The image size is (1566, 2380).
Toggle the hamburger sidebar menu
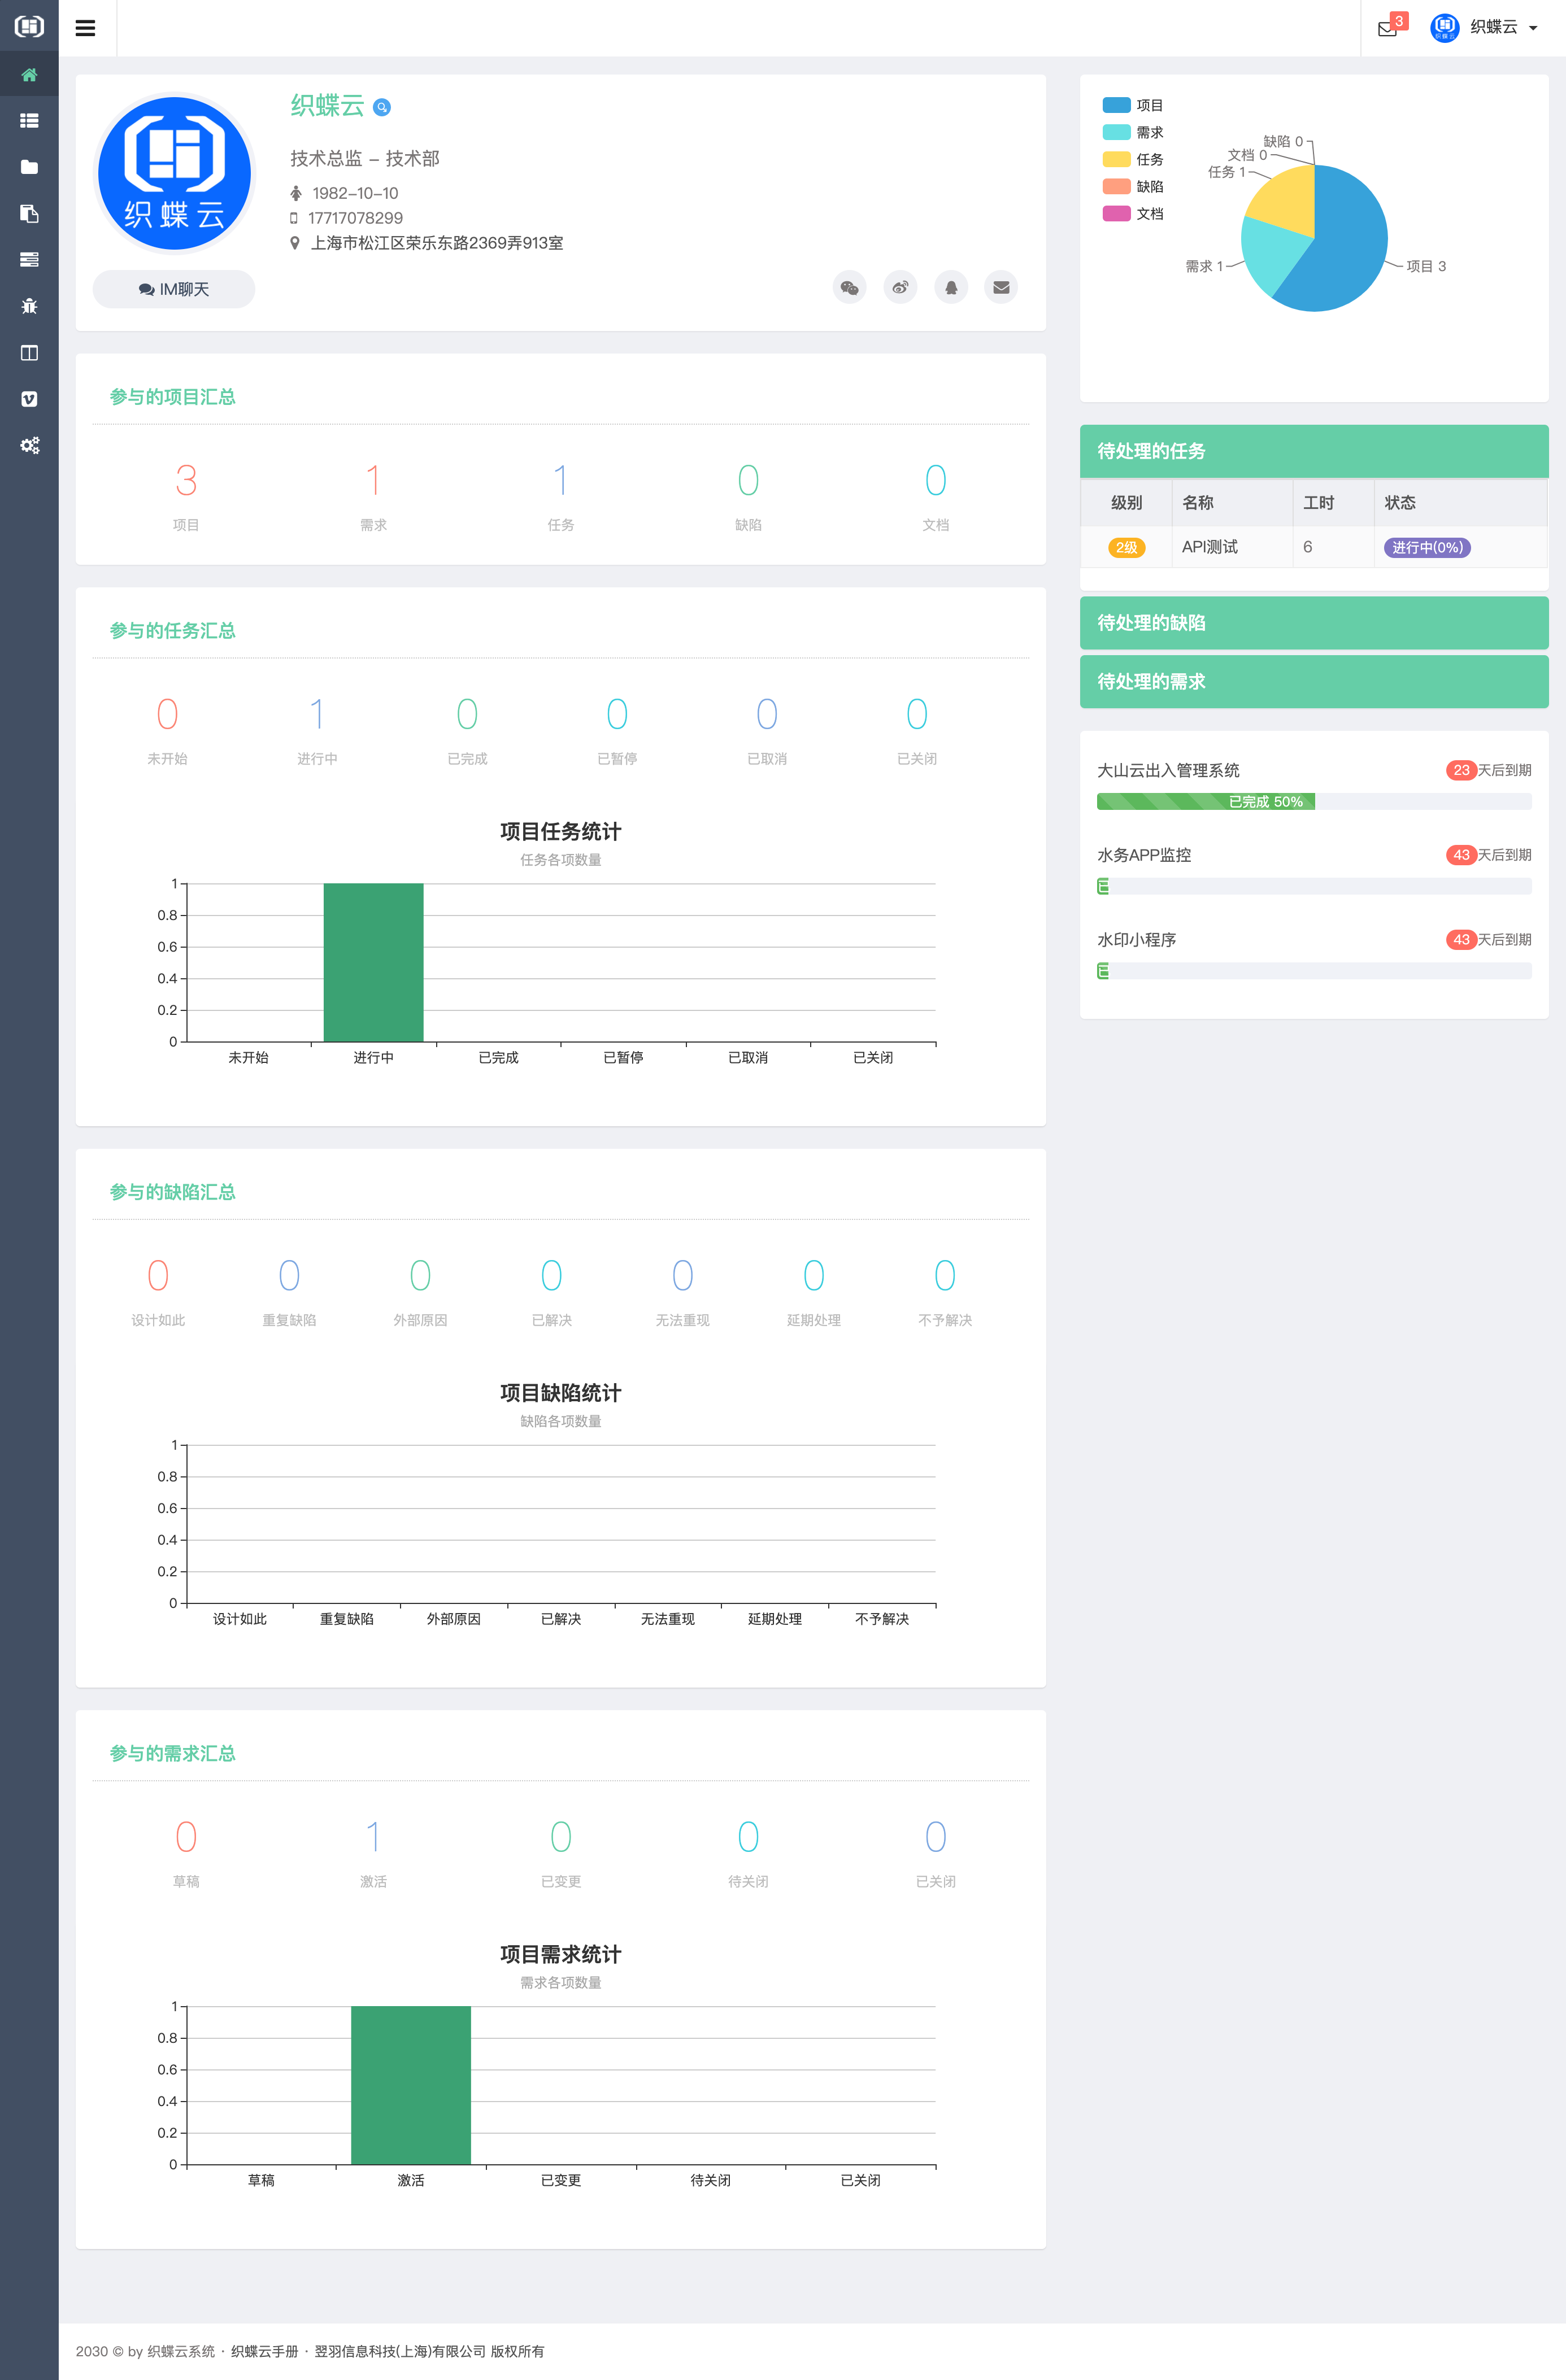point(86,28)
